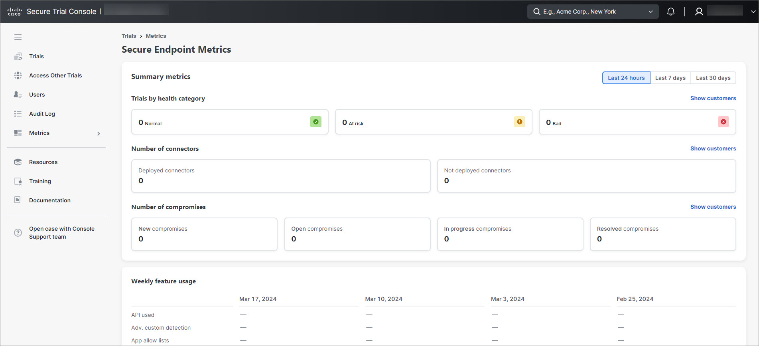Click Metrics in the breadcrumb
Image resolution: width=759 pixels, height=346 pixels.
click(156, 36)
